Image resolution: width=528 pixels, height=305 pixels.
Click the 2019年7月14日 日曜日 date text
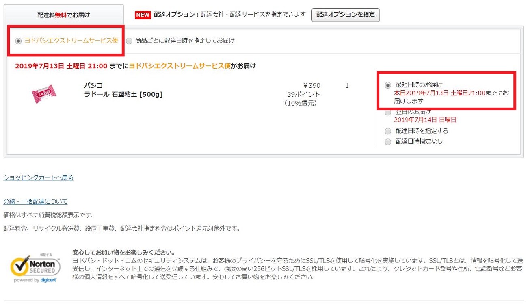tap(425, 120)
